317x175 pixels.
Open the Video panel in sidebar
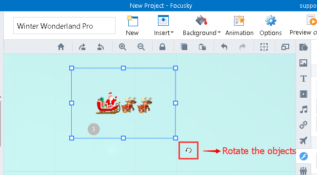pyautogui.click(x=303, y=94)
